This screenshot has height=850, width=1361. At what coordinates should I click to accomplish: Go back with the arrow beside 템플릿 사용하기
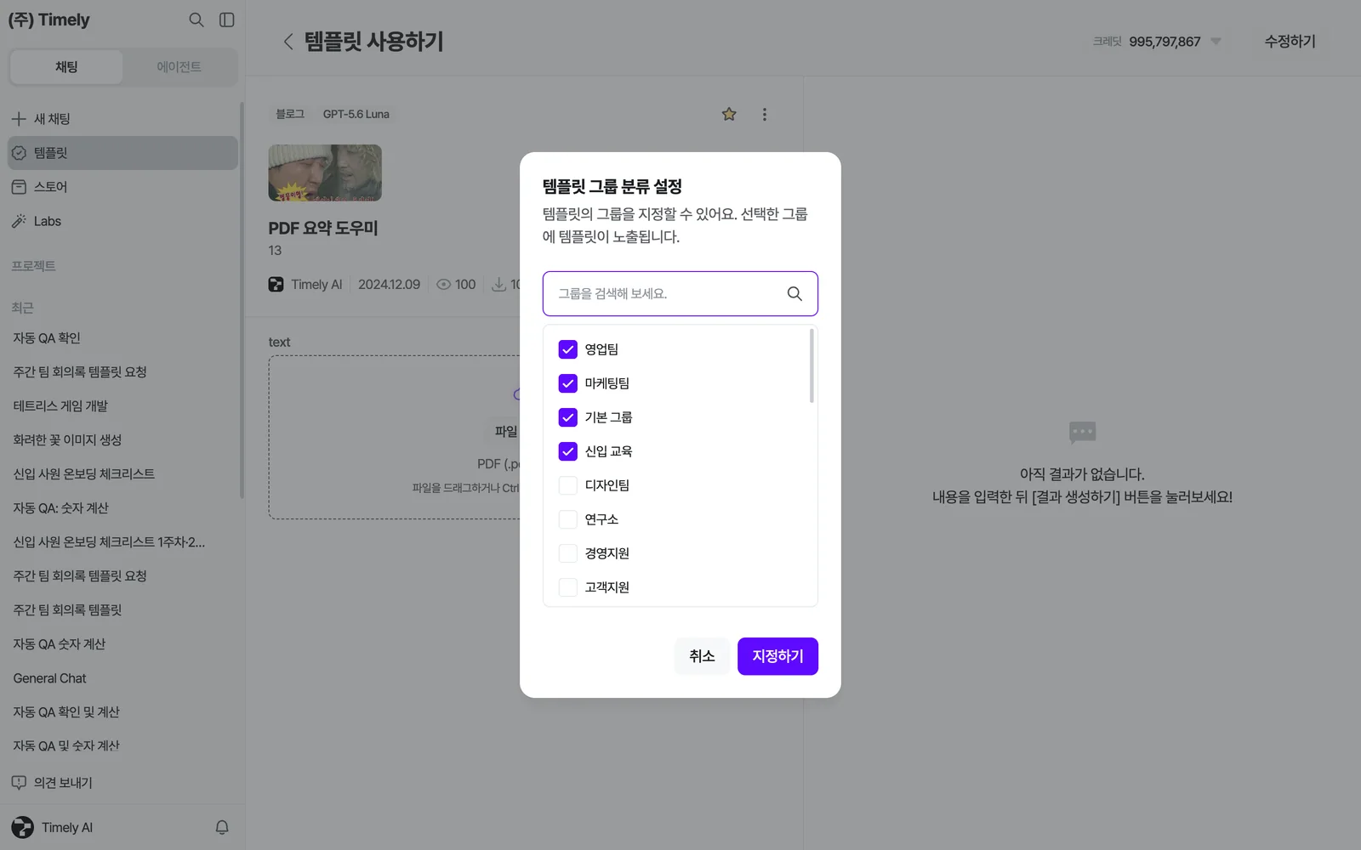288,42
